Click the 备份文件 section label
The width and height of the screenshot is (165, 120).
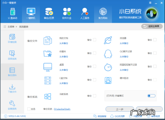(x=32, y=41)
